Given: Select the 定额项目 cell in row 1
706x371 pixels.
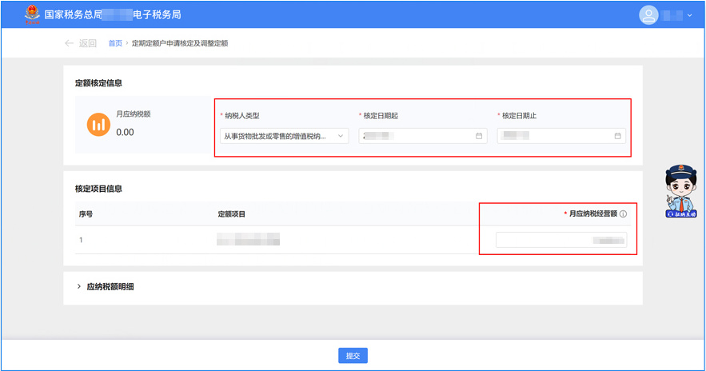Looking at the screenshot, I should click(248, 240).
